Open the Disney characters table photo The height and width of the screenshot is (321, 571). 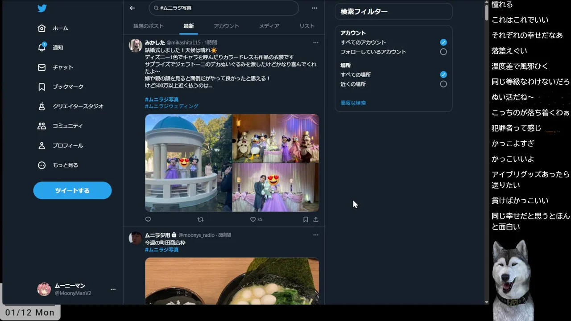(x=276, y=138)
